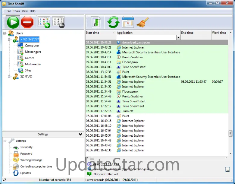Open the Password lock icon setting
Image resolution: width=235 pixels, height=184 pixels.
(16, 154)
